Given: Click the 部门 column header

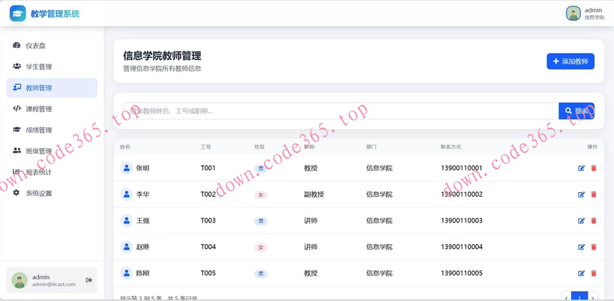Looking at the screenshot, I should point(372,147).
